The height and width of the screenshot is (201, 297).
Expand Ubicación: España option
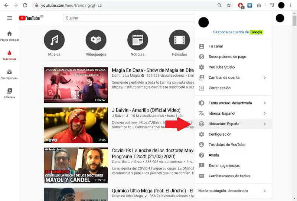(233, 124)
